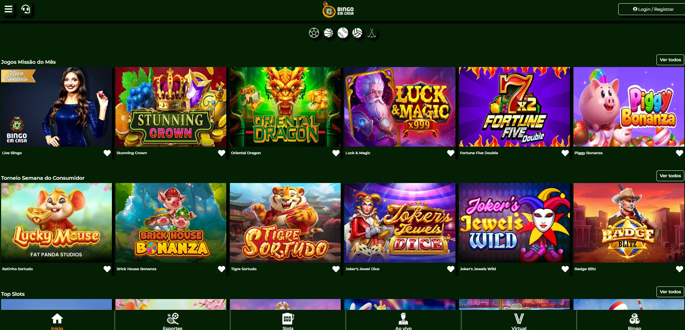Select the soccer ball sport icon
This screenshot has height=330, width=685.
[x=314, y=33]
